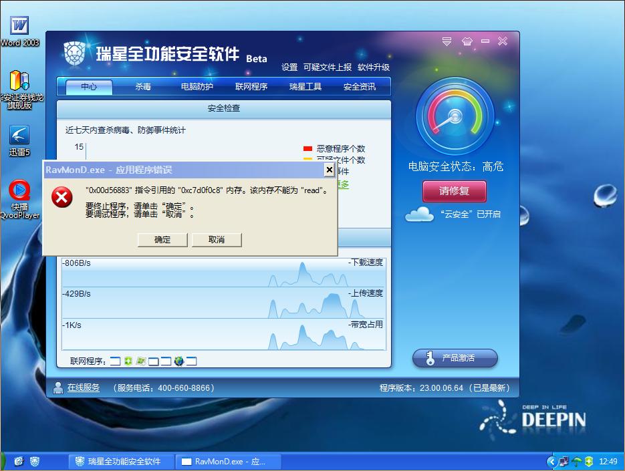Click 近七天内查杀病毒 statistics heading
The image size is (625, 471).
pos(126,130)
